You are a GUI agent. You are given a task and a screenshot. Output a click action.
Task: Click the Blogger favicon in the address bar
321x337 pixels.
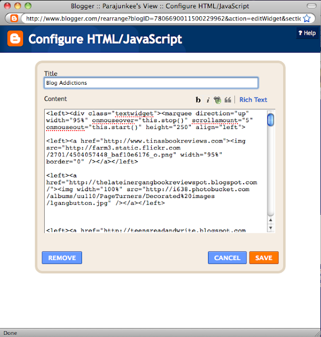[x=14, y=18]
